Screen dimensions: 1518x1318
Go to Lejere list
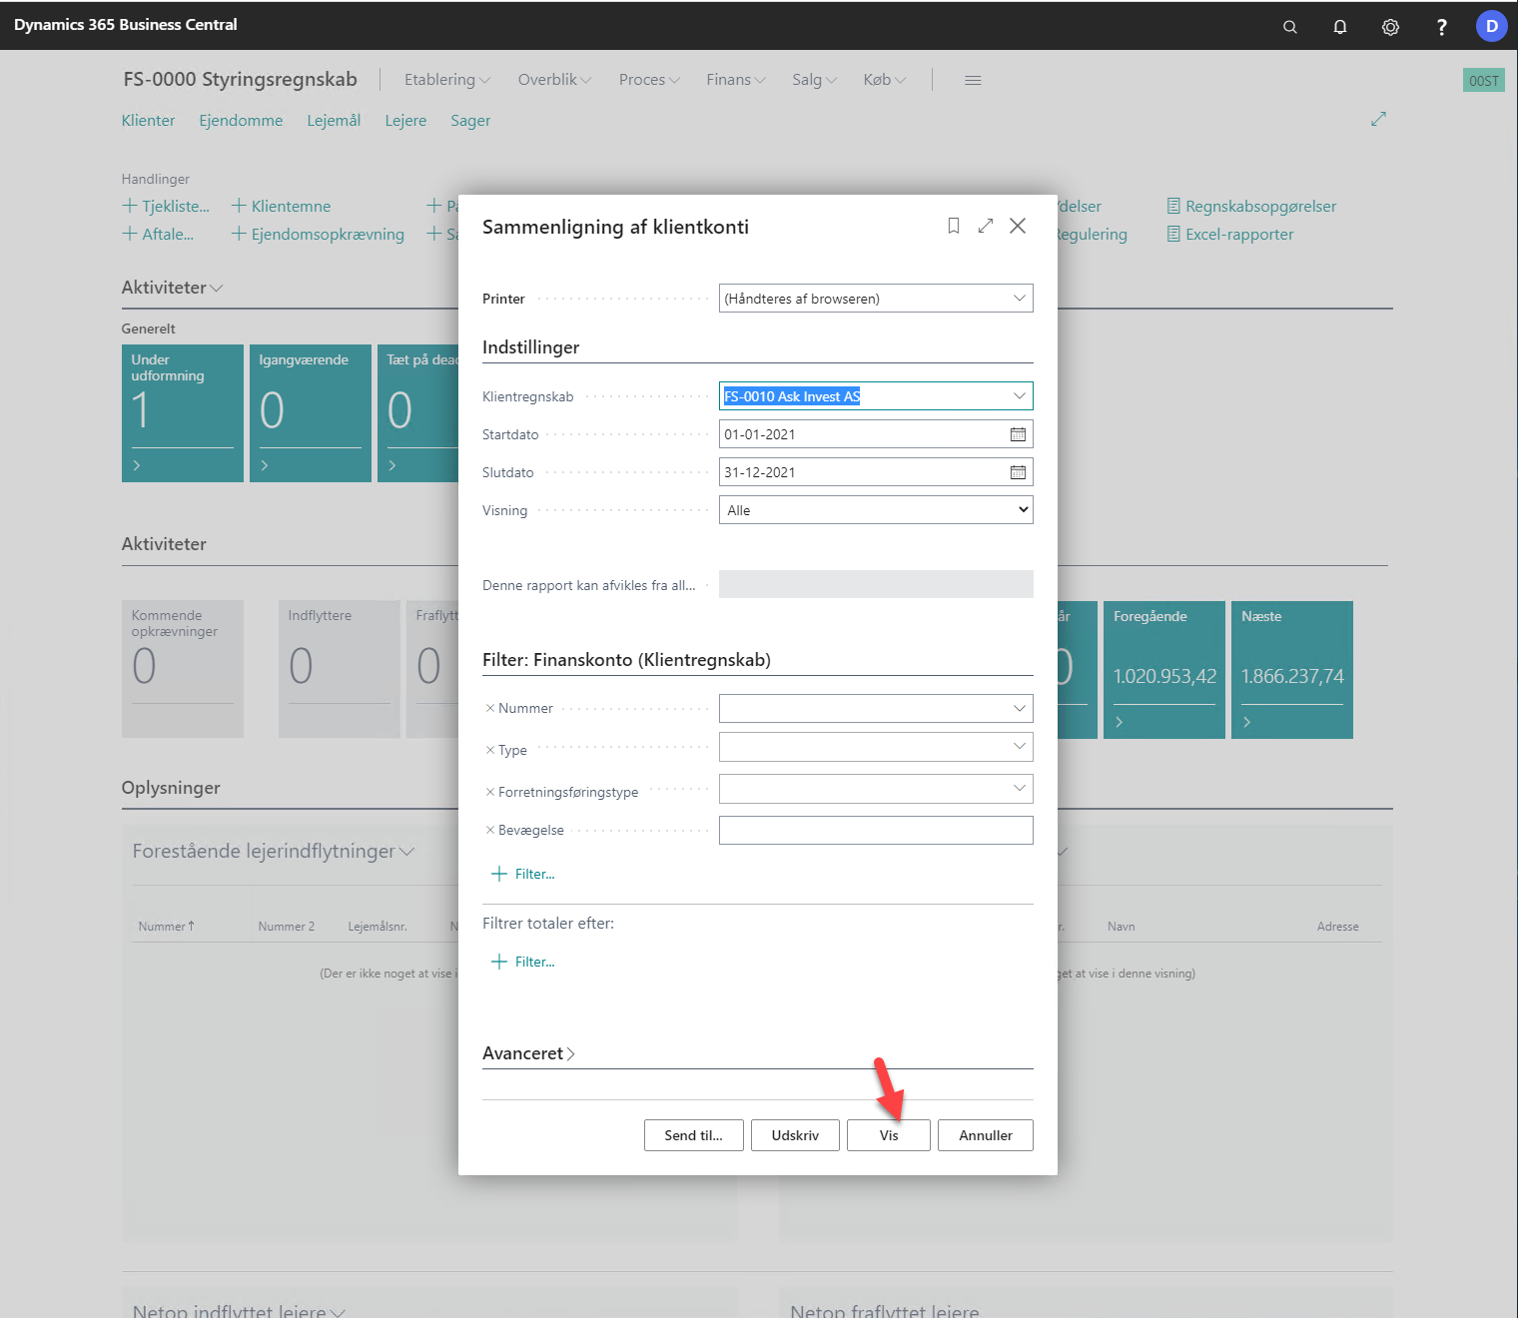405,121
